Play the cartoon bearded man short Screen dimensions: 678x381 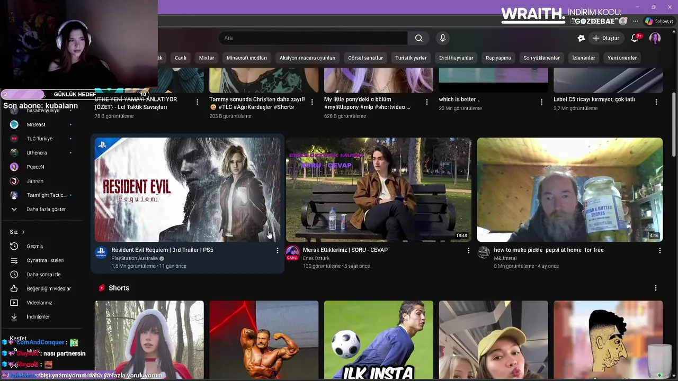point(608,340)
